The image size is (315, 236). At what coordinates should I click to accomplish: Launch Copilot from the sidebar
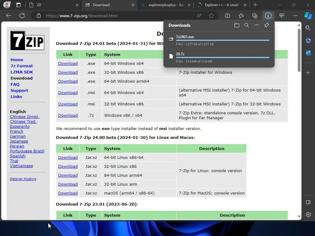click(308, 16)
